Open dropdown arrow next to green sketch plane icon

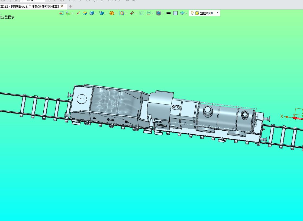click(x=72, y=13)
